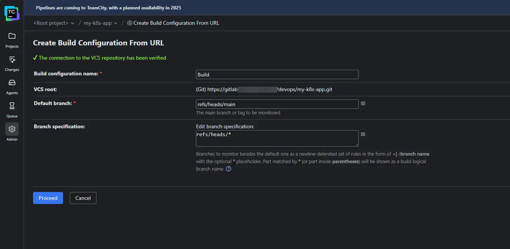
Task: Click into the Default branch input
Action: coord(277,104)
